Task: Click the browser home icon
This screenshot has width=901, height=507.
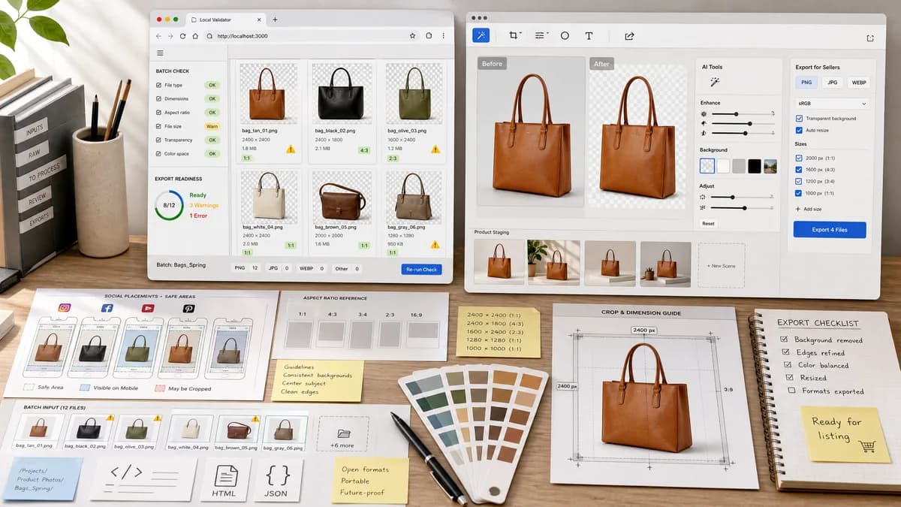Action: tap(194, 35)
